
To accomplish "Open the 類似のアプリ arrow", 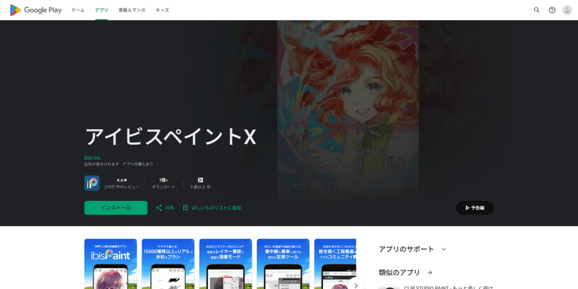I will pyautogui.click(x=430, y=273).
